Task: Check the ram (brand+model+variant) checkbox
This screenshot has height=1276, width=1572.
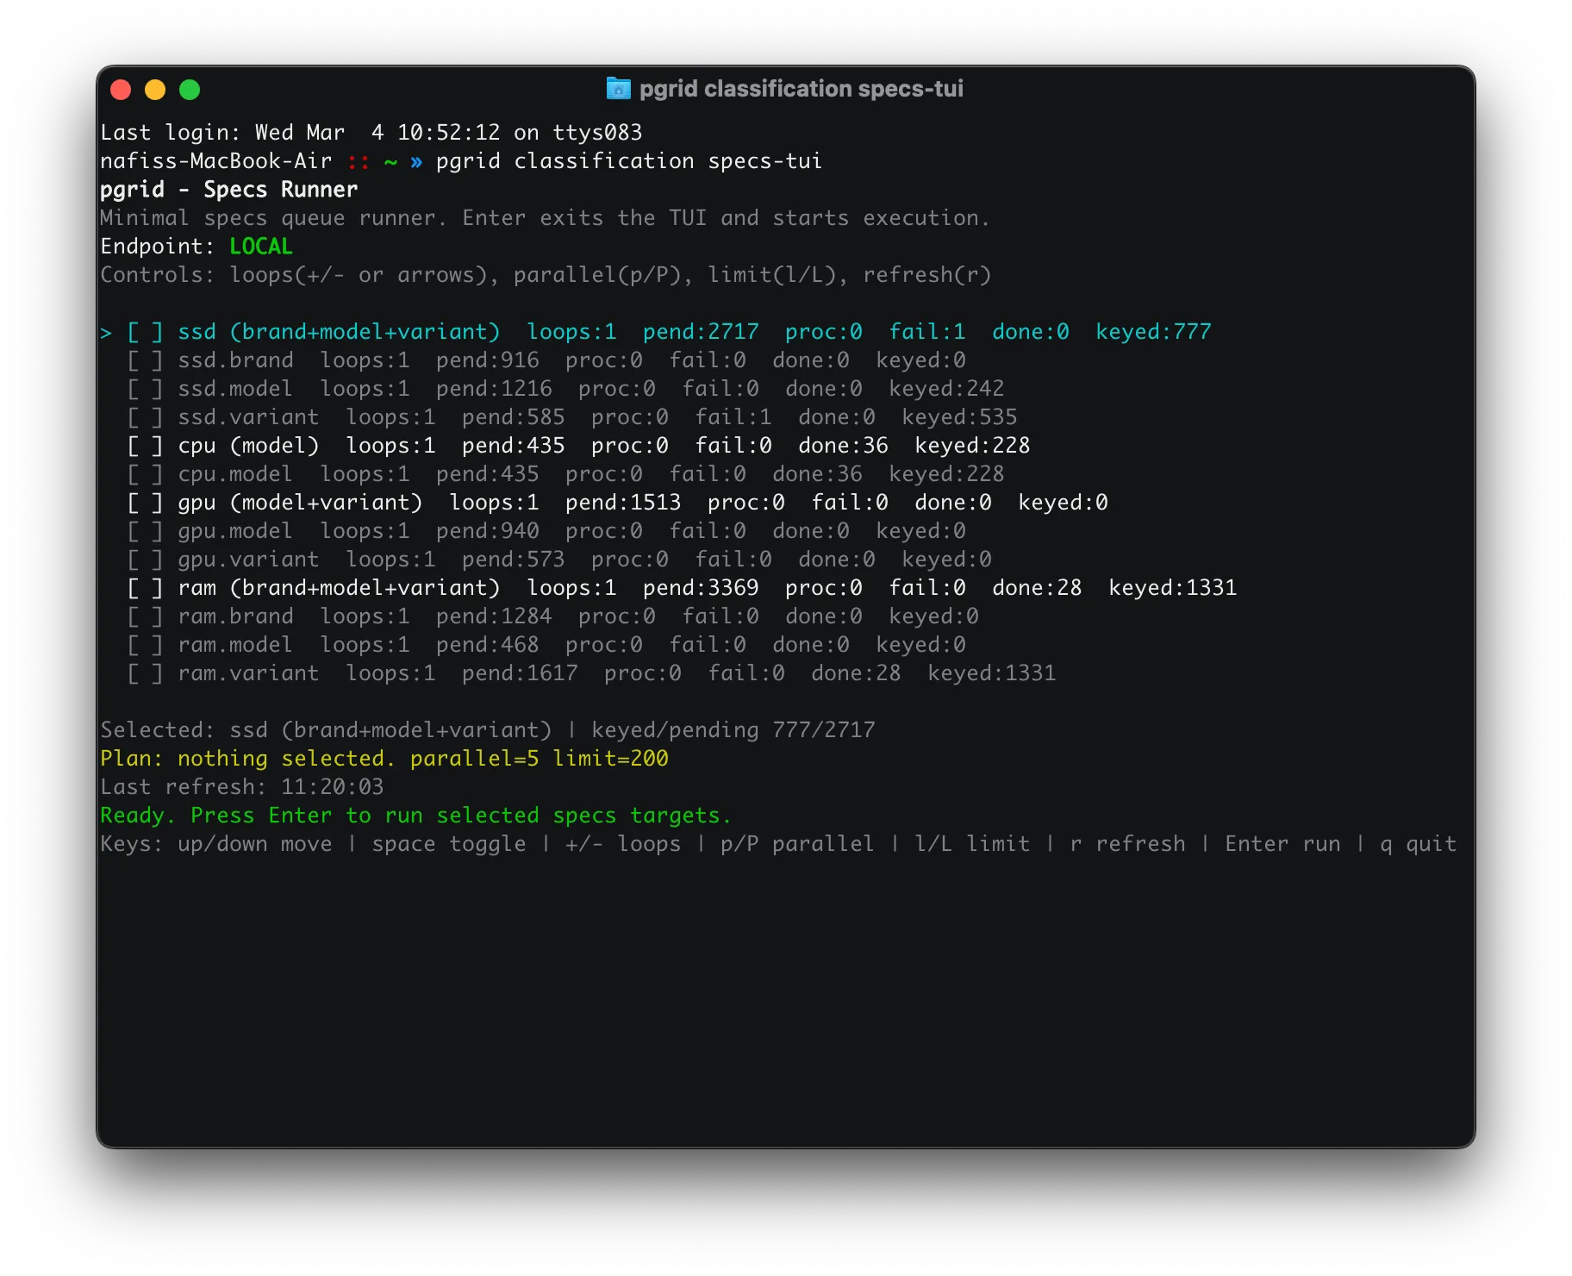Action: 145,588
